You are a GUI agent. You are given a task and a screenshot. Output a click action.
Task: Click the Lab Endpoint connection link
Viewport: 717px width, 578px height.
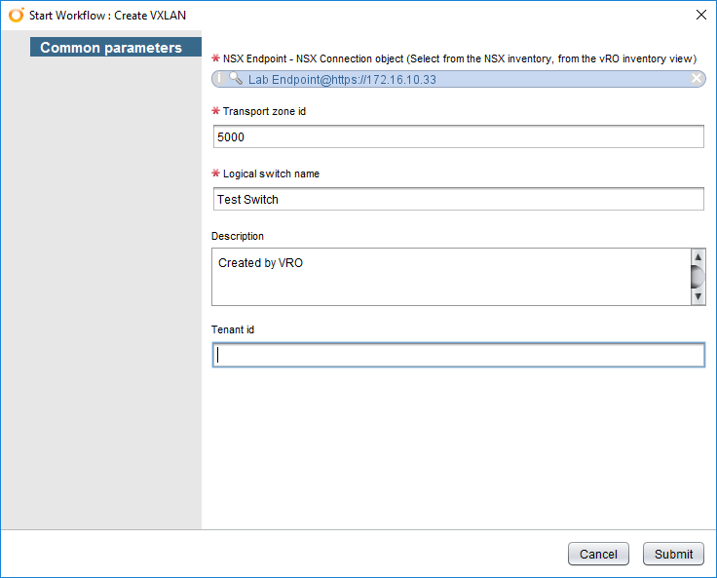point(342,79)
